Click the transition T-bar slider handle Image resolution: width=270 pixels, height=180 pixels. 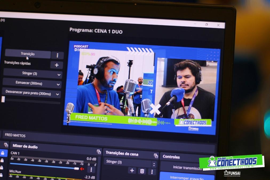click(x=3, y=99)
